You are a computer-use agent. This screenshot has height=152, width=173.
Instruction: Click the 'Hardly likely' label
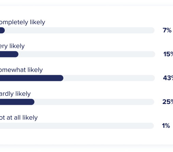[15, 94]
